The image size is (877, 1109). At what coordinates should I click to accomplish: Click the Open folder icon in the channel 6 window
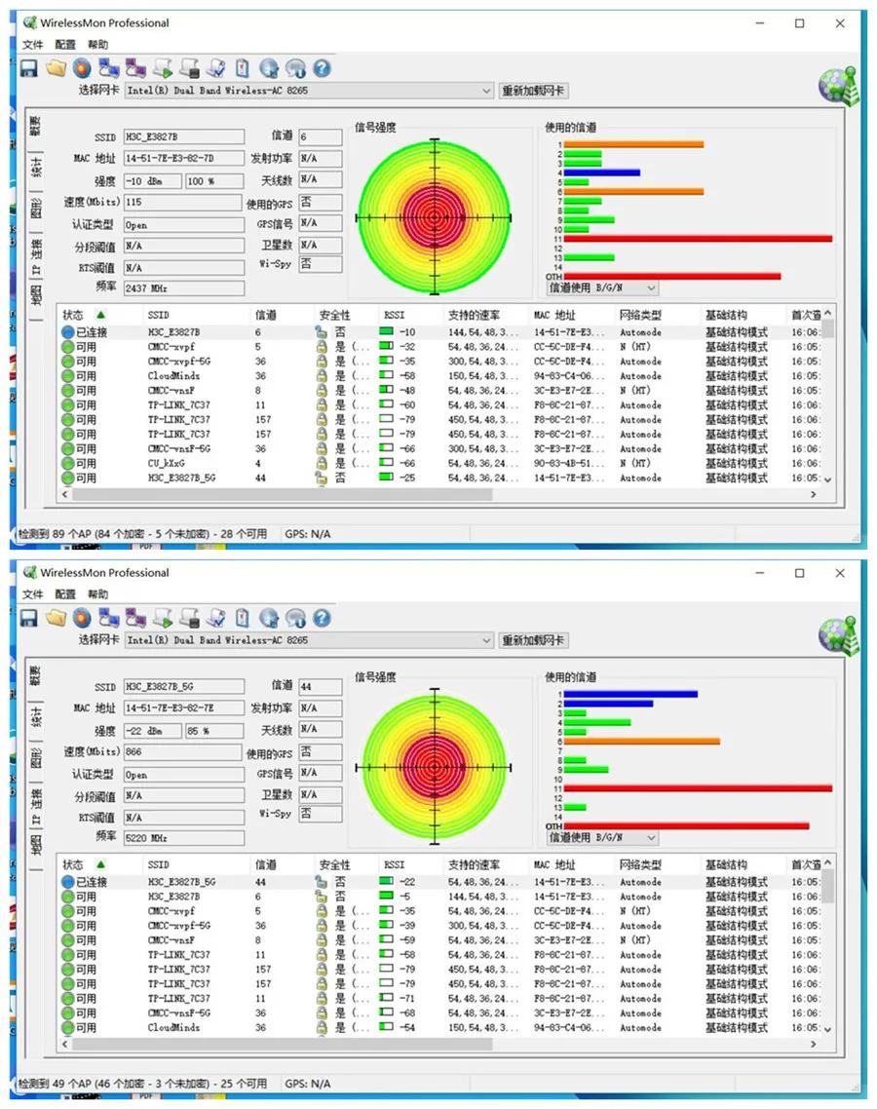pyautogui.click(x=56, y=68)
